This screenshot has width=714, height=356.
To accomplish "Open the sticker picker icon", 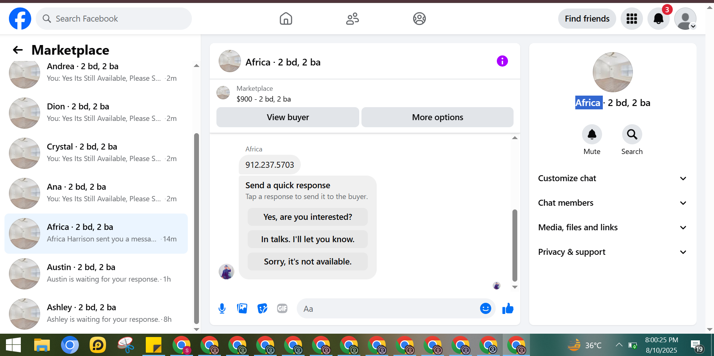I will [263, 308].
